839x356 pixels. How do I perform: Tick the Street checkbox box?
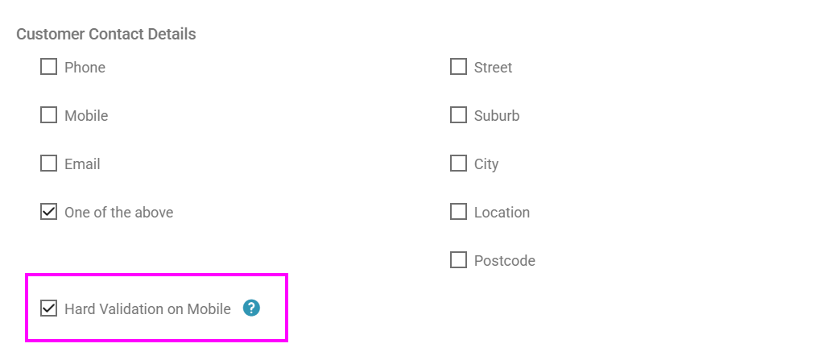pos(458,67)
